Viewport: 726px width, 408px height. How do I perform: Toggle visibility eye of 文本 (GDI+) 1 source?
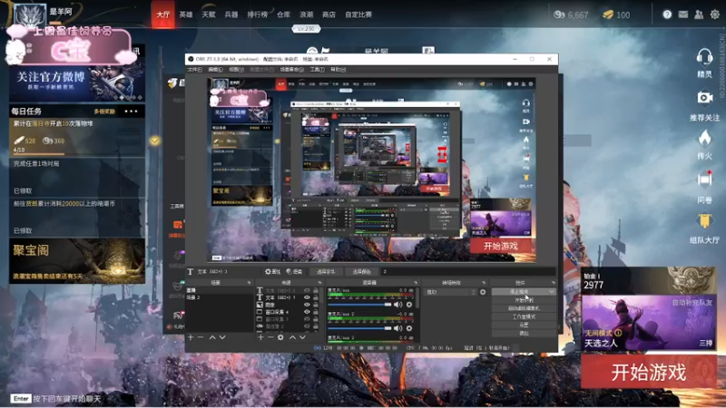[x=307, y=297]
